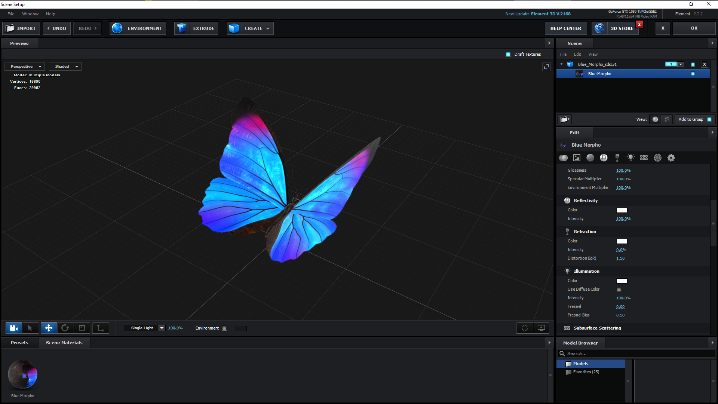The width and height of the screenshot is (718, 404).
Task: Jump to Refraction via wine glass icon
Action: [617, 158]
